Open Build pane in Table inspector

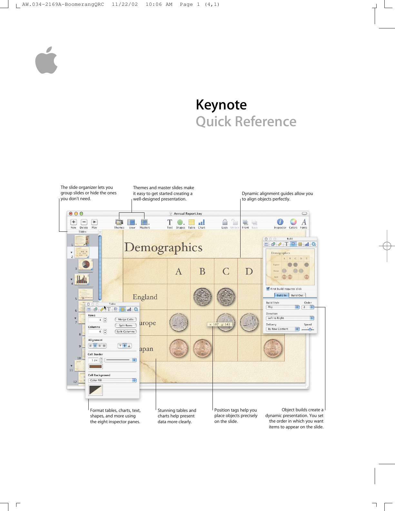coord(116,309)
